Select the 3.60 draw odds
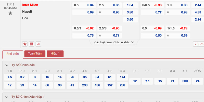The height and width of the screenshot is (102, 204). coord(130,19)
